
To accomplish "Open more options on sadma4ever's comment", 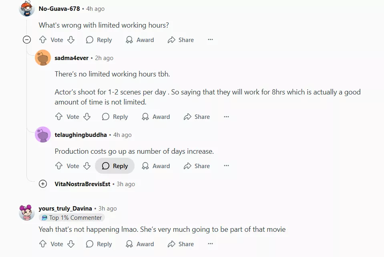I will coord(226,117).
